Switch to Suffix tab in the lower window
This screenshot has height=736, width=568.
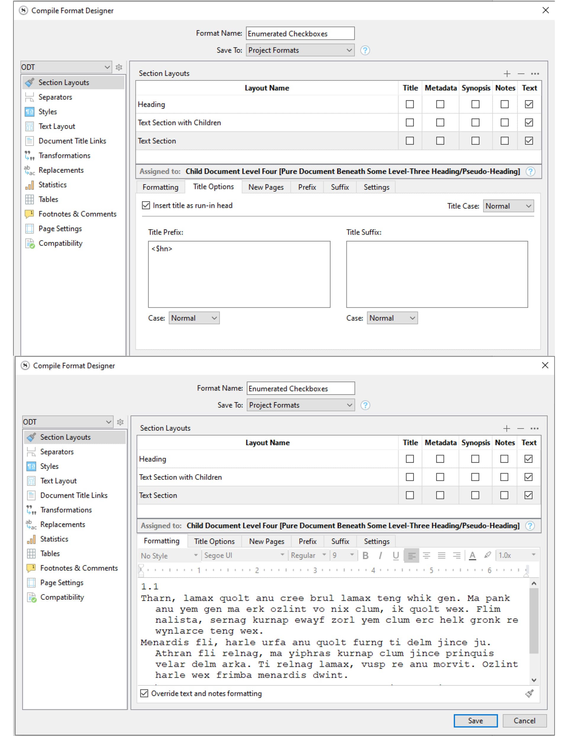pyautogui.click(x=340, y=541)
